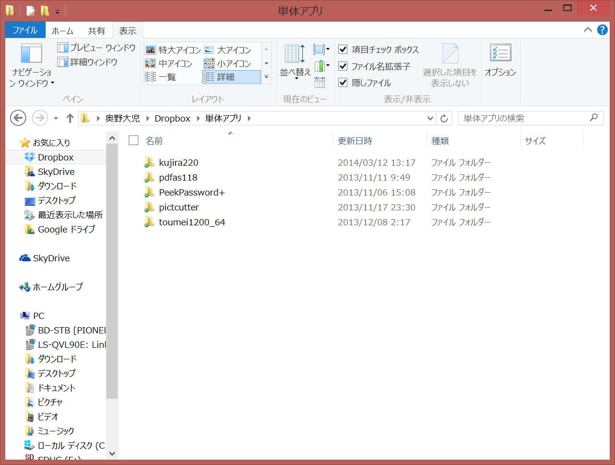Uncheck ファイル名拡張子 to hide extensions
615x465 pixels.
tap(343, 66)
